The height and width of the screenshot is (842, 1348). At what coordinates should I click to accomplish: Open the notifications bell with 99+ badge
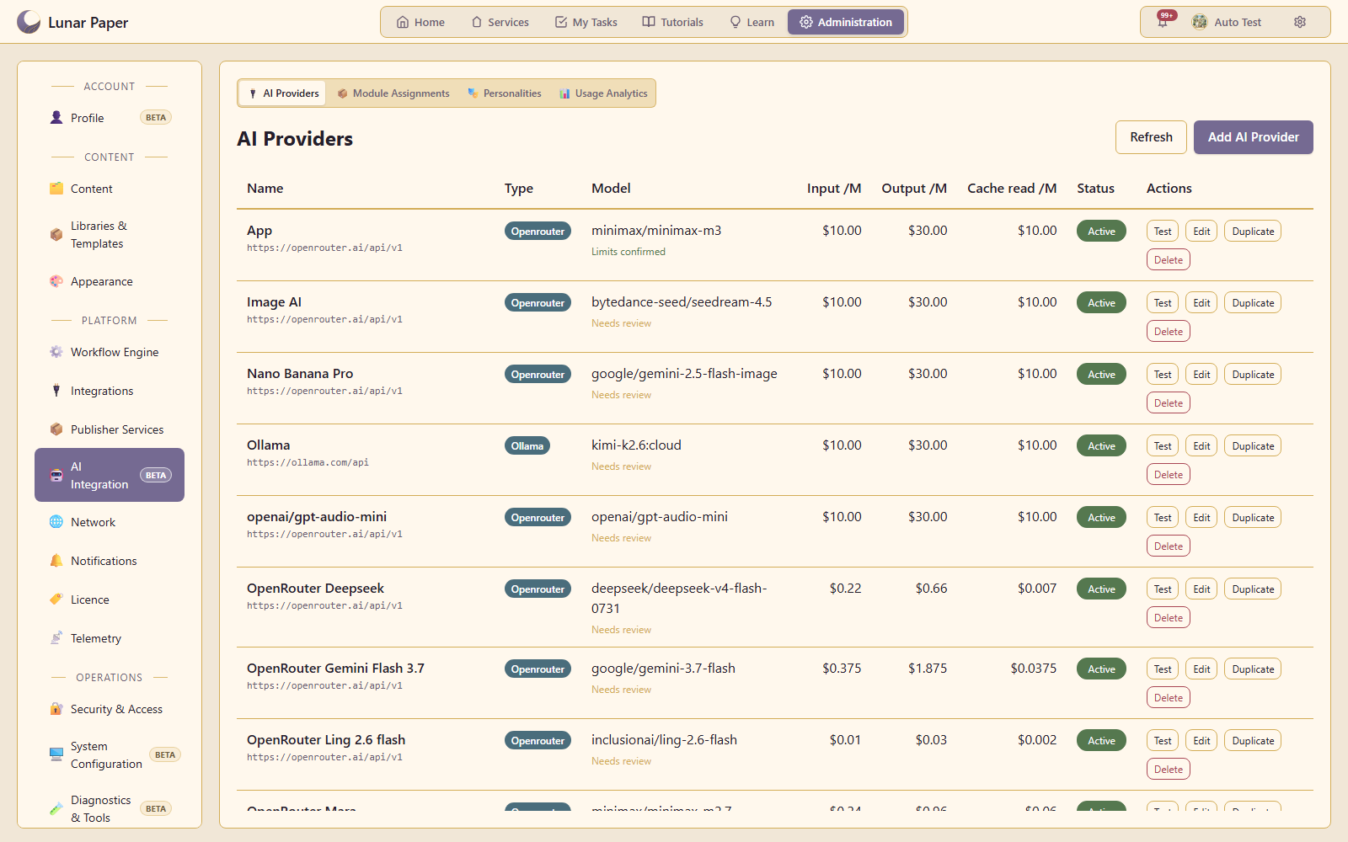[x=1163, y=22]
